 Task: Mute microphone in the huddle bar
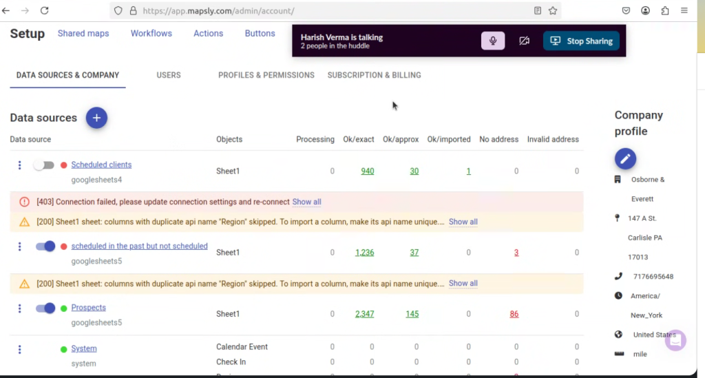[493, 41]
